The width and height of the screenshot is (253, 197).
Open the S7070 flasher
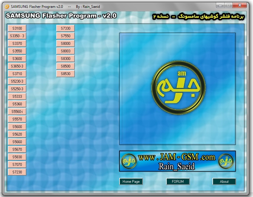17,165
